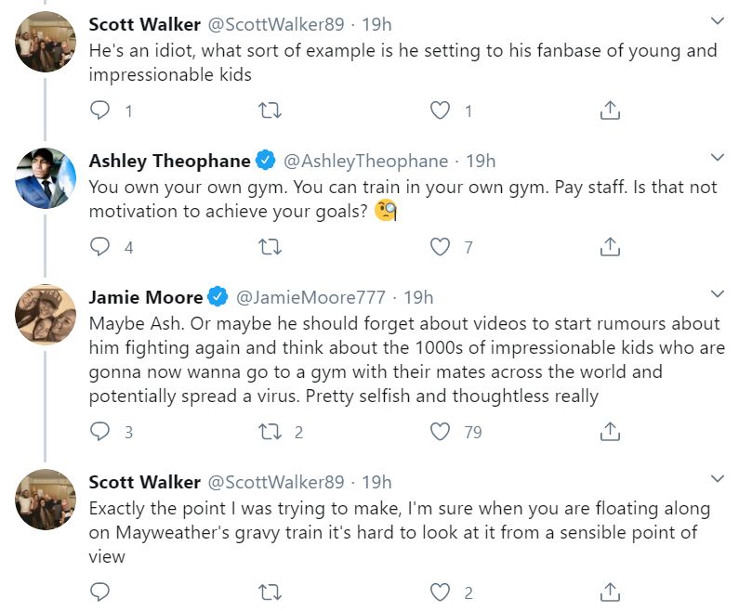Retweet Scott Walker's 'He's an idiot' tweet
Viewport: 739px width, 611px height.
271,110
